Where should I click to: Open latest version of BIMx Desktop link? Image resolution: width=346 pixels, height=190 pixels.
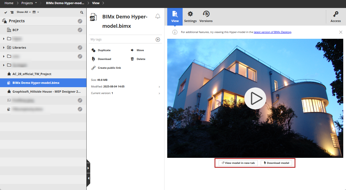(272, 32)
